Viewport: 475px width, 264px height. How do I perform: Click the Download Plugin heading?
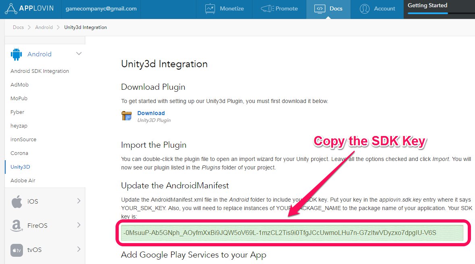click(153, 87)
